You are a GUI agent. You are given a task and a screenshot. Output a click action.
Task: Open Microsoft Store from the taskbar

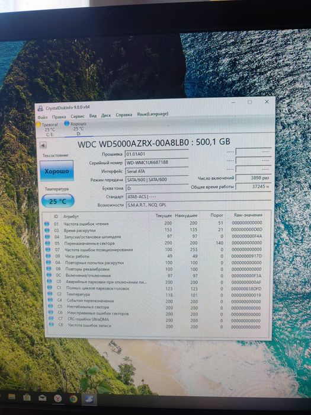pos(27,398)
